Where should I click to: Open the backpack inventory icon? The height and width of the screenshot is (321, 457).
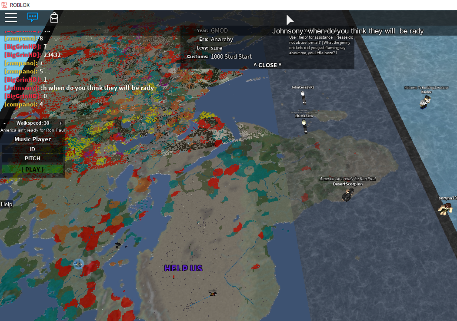[x=54, y=18]
